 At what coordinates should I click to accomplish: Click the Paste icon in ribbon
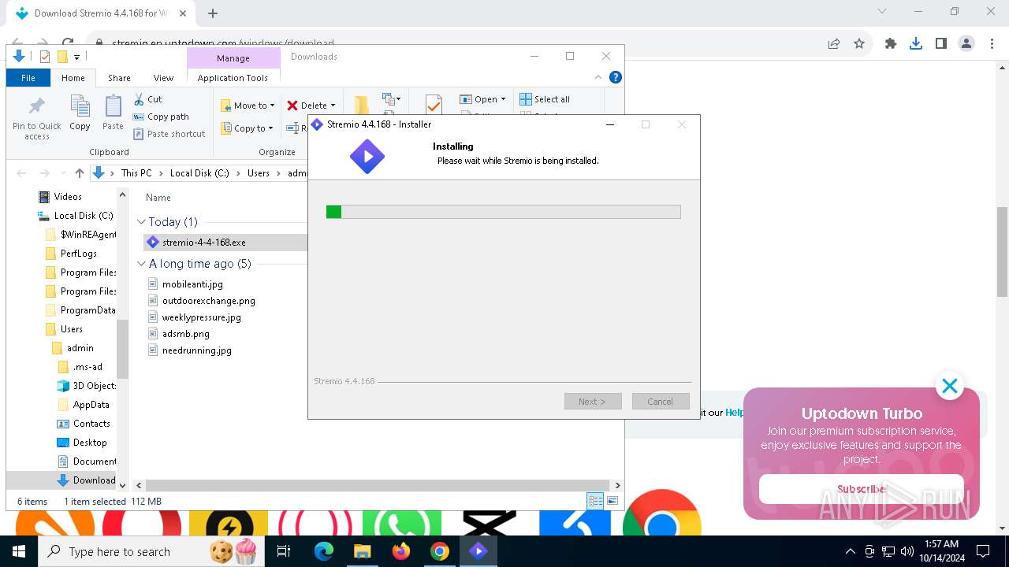(x=113, y=113)
